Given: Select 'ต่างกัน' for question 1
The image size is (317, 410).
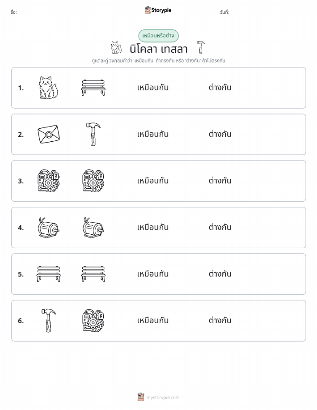Looking at the screenshot, I should (x=220, y=88).
